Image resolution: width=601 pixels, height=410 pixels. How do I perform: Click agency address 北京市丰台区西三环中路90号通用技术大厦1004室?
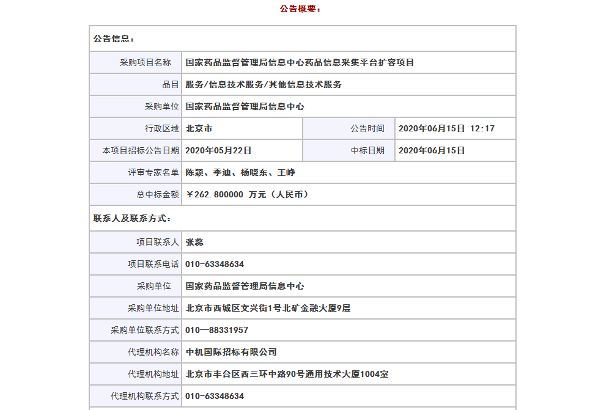[287, 374]
